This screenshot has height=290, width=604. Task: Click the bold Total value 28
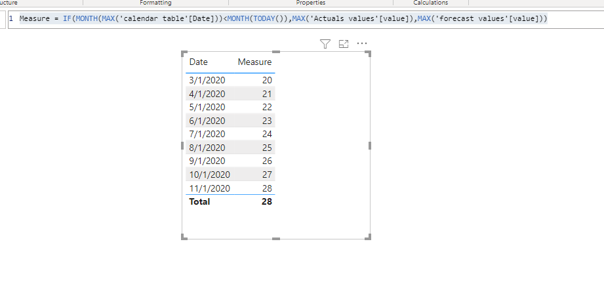[266, 201]
